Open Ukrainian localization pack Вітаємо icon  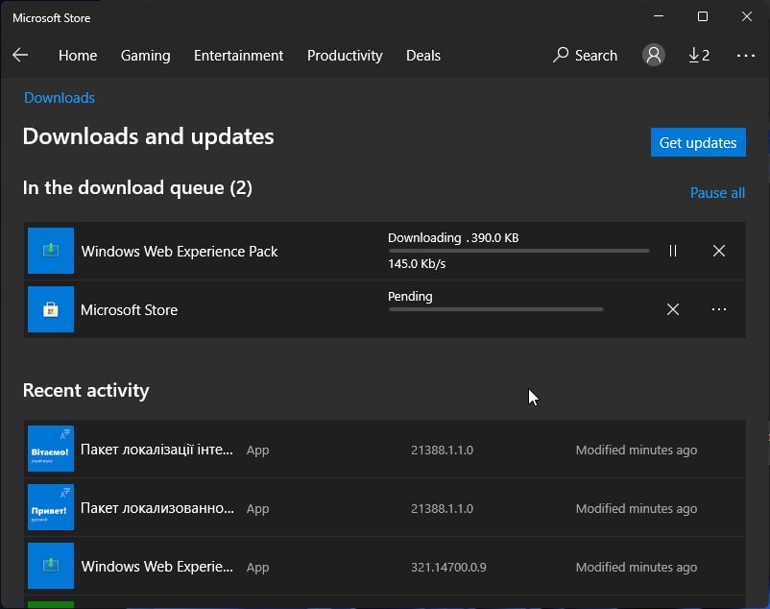[x=51, y=449]
